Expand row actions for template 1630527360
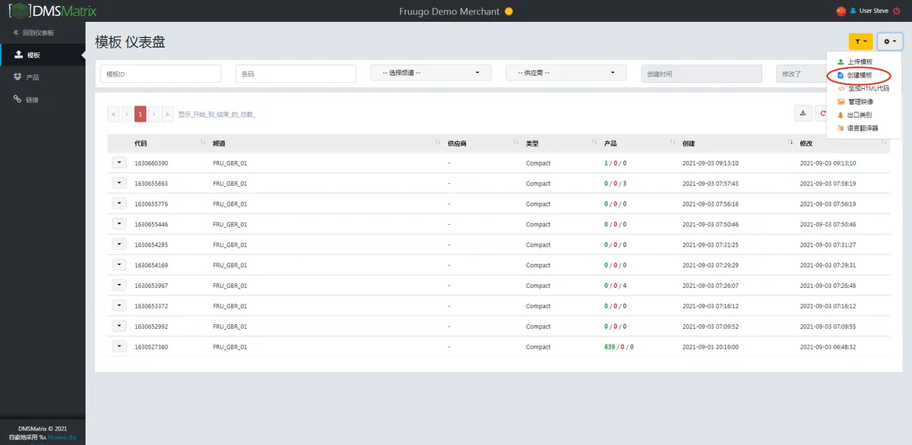The height and width of the screenshot is (445, 912). click(119, 346)
